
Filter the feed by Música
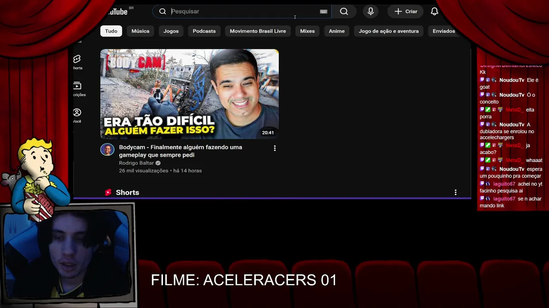click(x=140, y=31)
